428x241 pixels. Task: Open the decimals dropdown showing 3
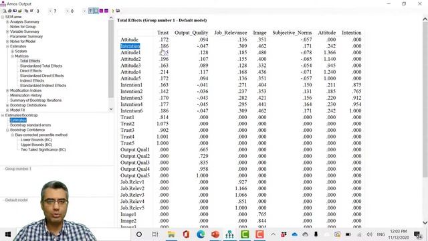pyautogui.click(x=50, y=11)
